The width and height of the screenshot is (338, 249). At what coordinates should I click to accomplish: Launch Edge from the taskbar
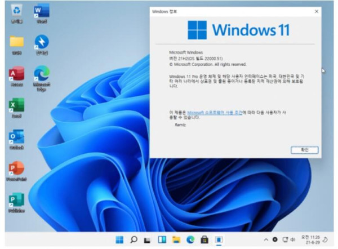pos(190,239)
